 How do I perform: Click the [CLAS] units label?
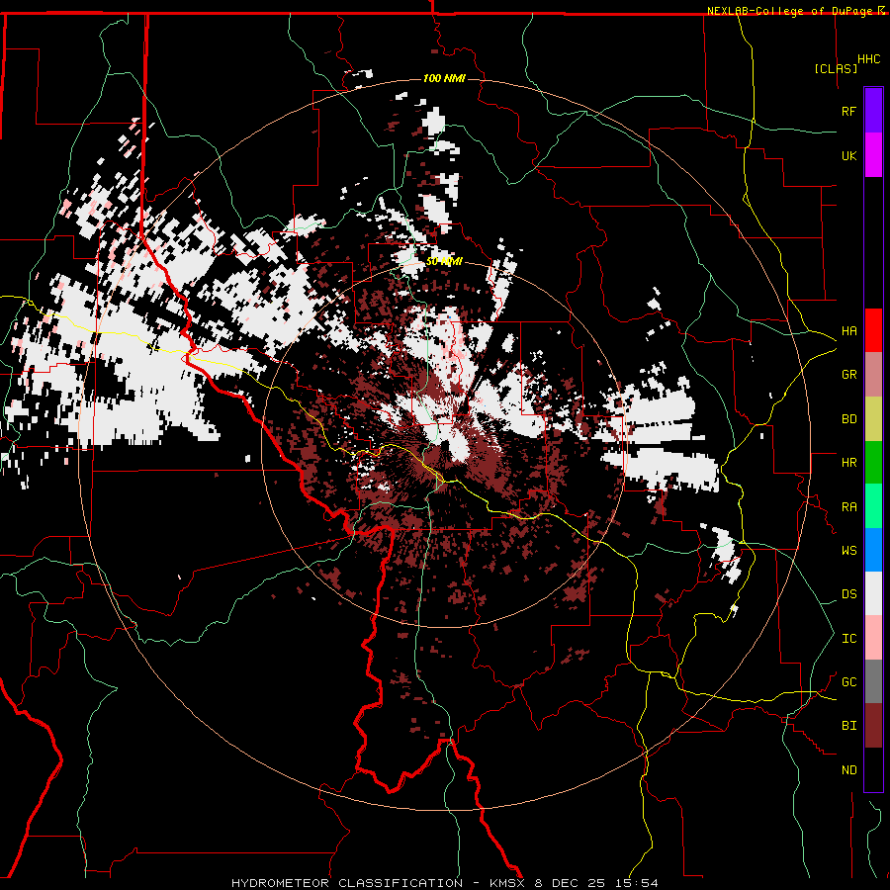[836, 68]
